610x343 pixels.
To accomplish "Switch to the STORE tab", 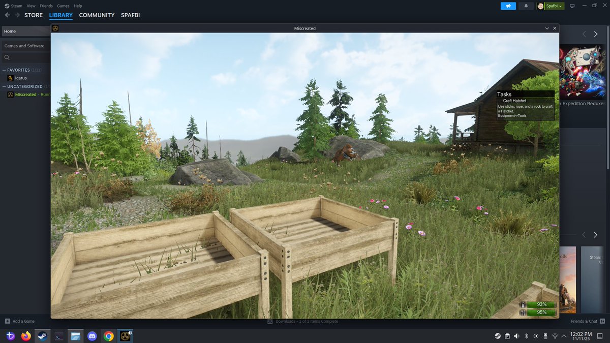I will pyautogui.click(x=33, y=15).
